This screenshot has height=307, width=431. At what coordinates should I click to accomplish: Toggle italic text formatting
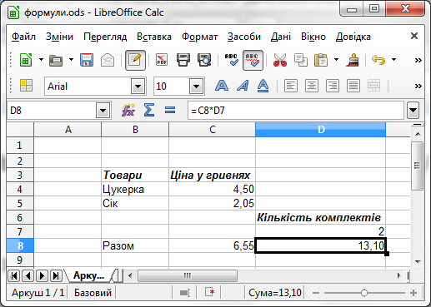tap(243, 86)
